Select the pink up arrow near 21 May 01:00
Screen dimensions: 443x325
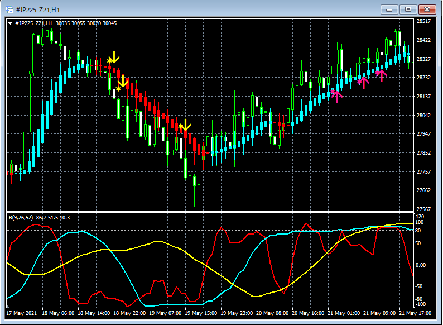click(x=337, y=97)
